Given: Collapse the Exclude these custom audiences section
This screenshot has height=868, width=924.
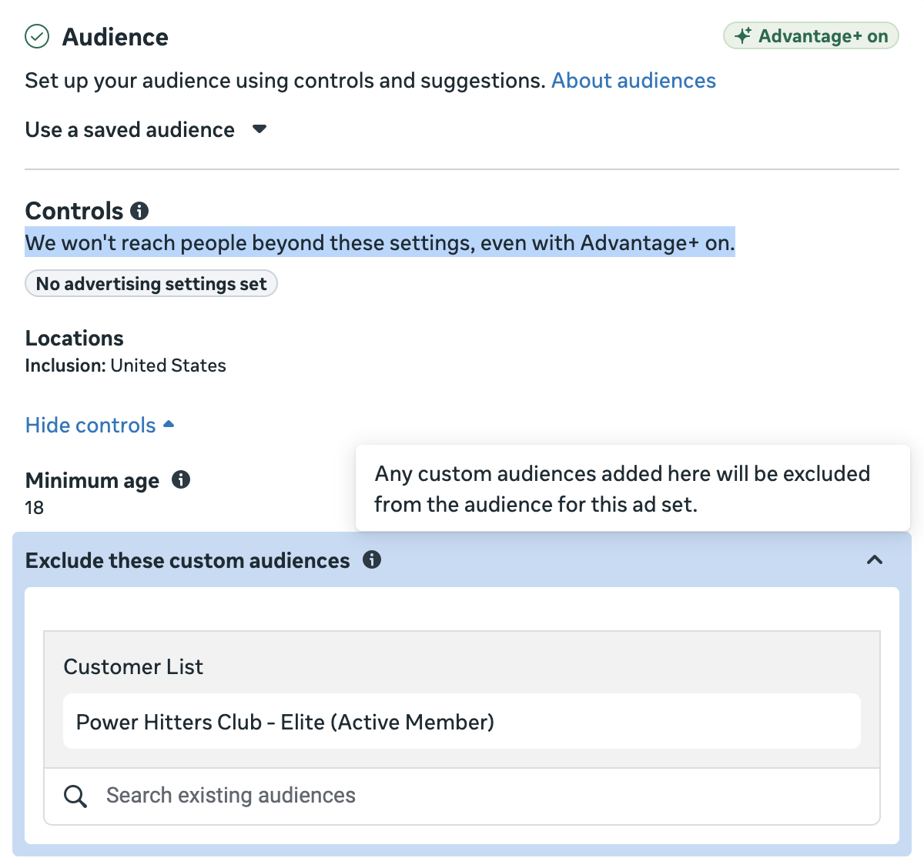Looking at the screenshot, I should pyautogui.click(x=874, y=560).
